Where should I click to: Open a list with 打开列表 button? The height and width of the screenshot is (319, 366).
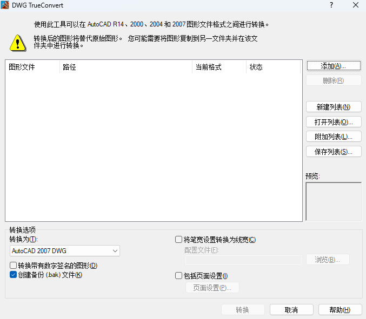tap(333, 122)
